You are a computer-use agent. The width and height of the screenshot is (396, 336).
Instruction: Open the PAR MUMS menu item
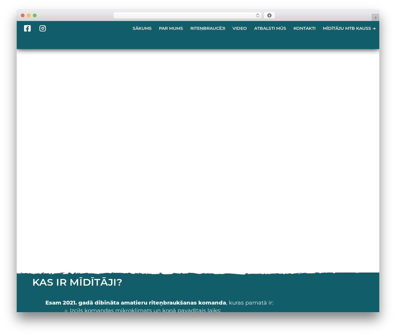pyautogui.click(x=171, y=29)
